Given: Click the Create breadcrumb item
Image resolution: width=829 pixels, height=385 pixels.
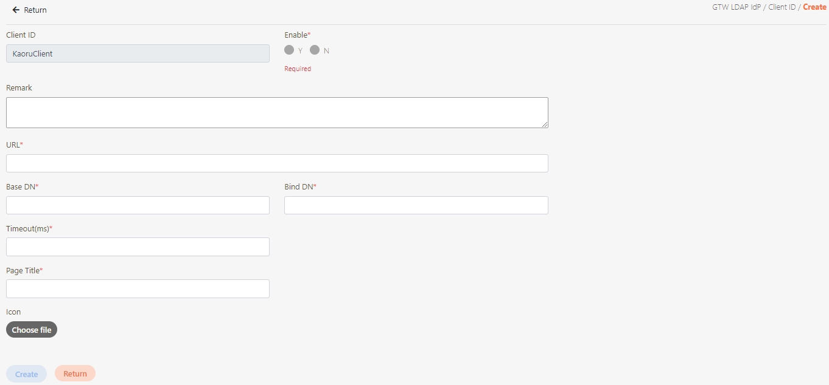Looking at the screenshot, I should point(814,7).
